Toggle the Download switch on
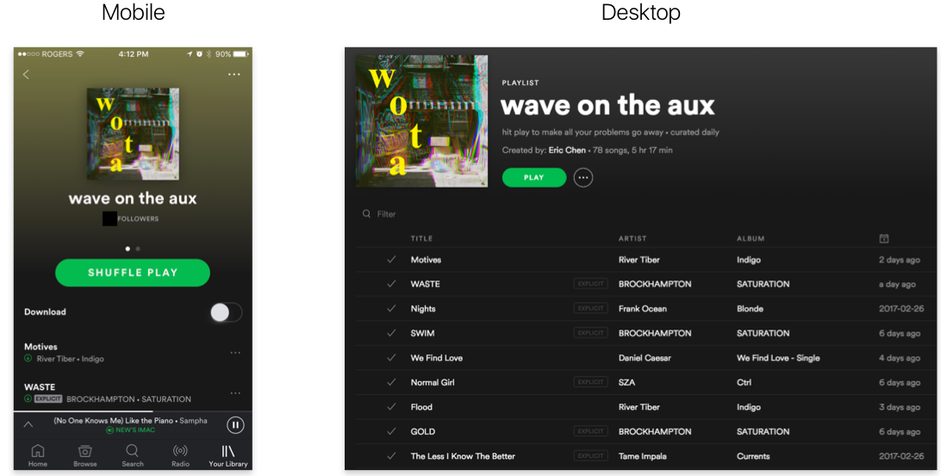The width and height of the screenshot is (941, 476). 227,312
